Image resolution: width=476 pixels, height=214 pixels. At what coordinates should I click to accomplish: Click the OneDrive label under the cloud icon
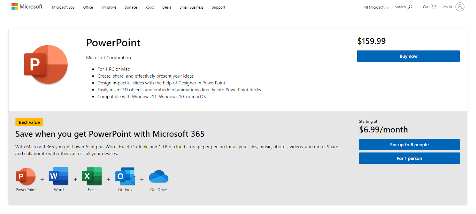click(159, 190)
